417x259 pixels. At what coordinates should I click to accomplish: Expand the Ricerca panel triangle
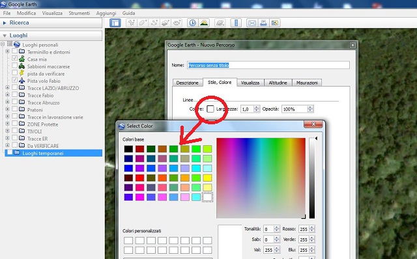pos(5,23)
